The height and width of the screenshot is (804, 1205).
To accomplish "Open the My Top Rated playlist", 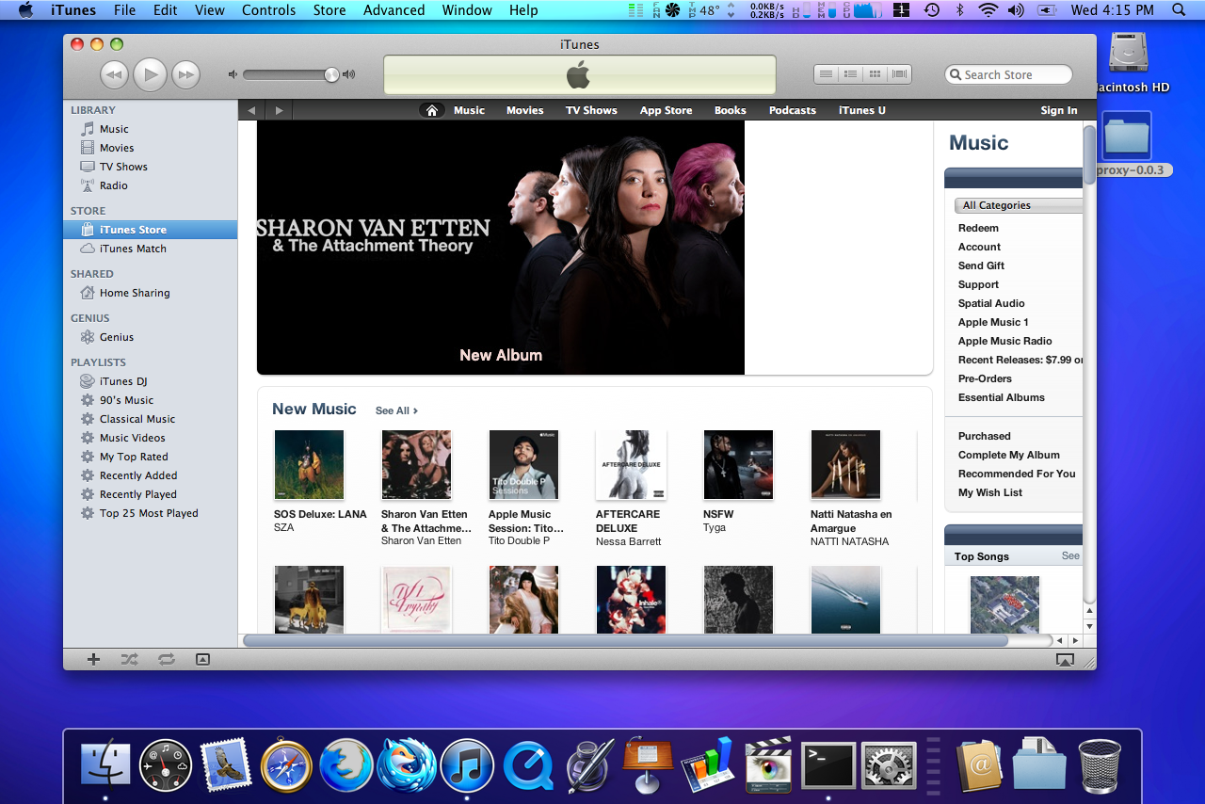I will point(134,457).
